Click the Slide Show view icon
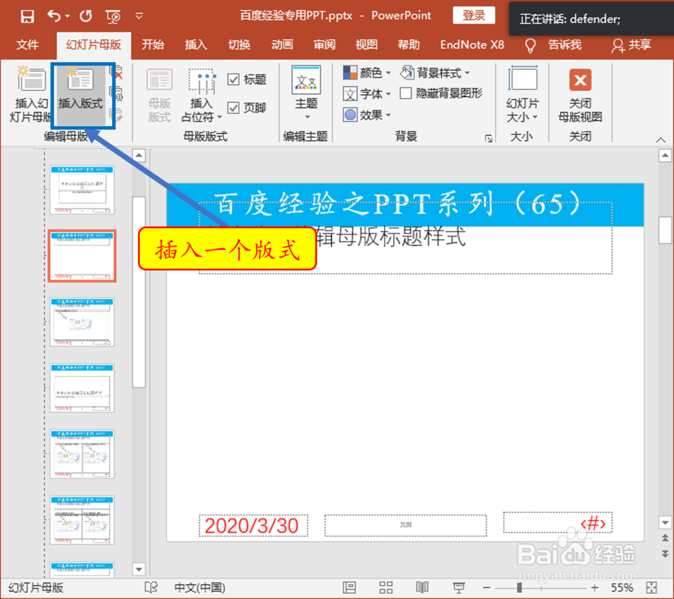 [458, 588]
